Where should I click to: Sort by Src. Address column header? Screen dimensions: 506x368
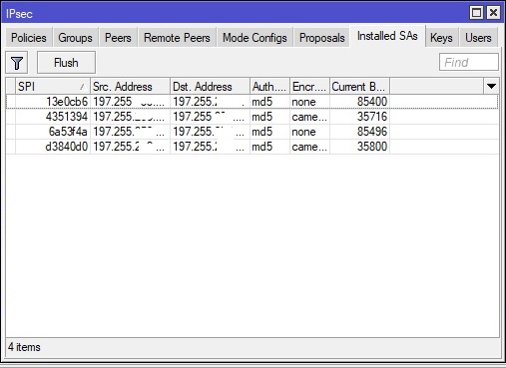130,87
